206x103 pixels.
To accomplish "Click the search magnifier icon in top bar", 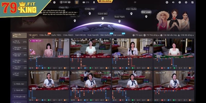I will pos(167,2).
